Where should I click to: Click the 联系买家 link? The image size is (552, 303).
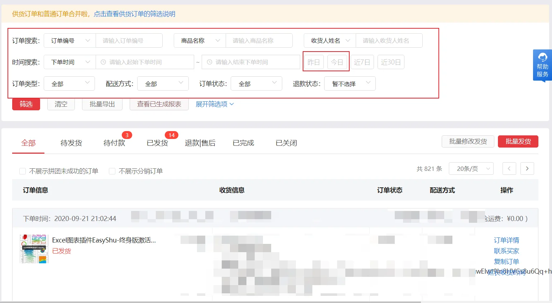click(x=507, y=251)
